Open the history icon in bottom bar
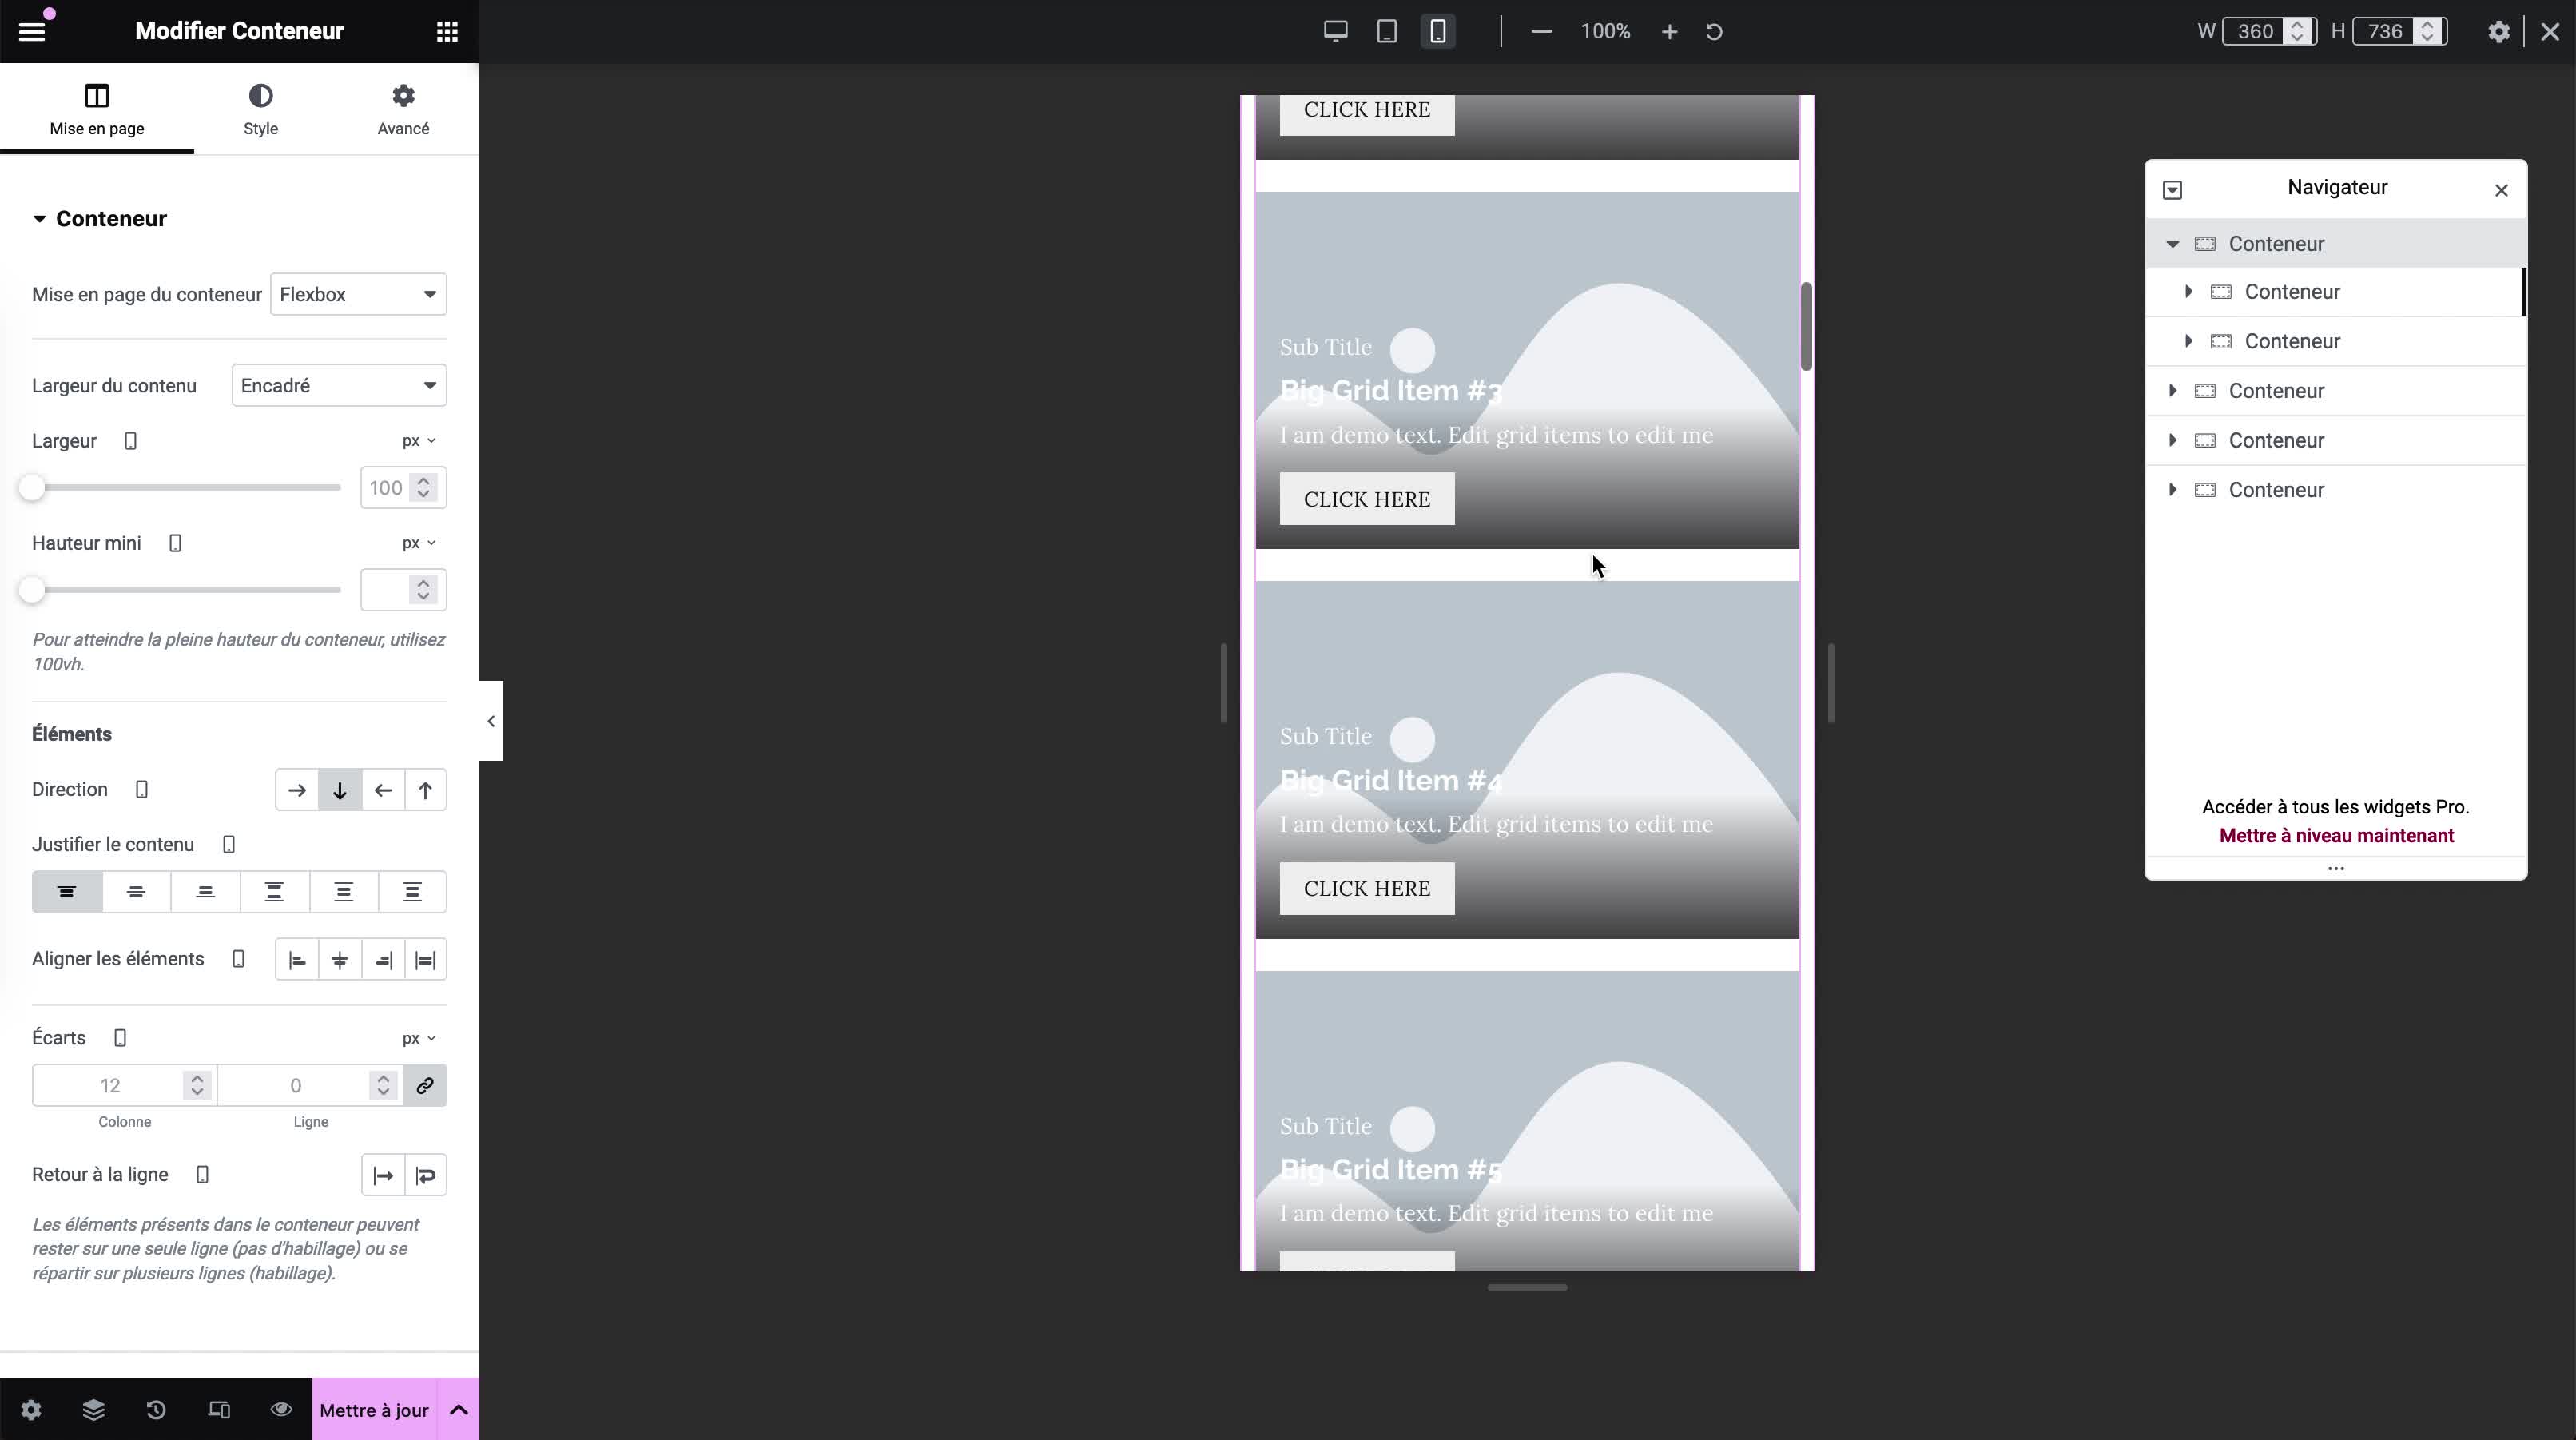Image resolution: width=2576 pixels, height=1440 pixels. coord(156,1410)
